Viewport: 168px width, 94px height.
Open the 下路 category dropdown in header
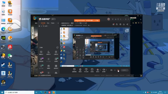pyautogui.click(x=81, y=23)
